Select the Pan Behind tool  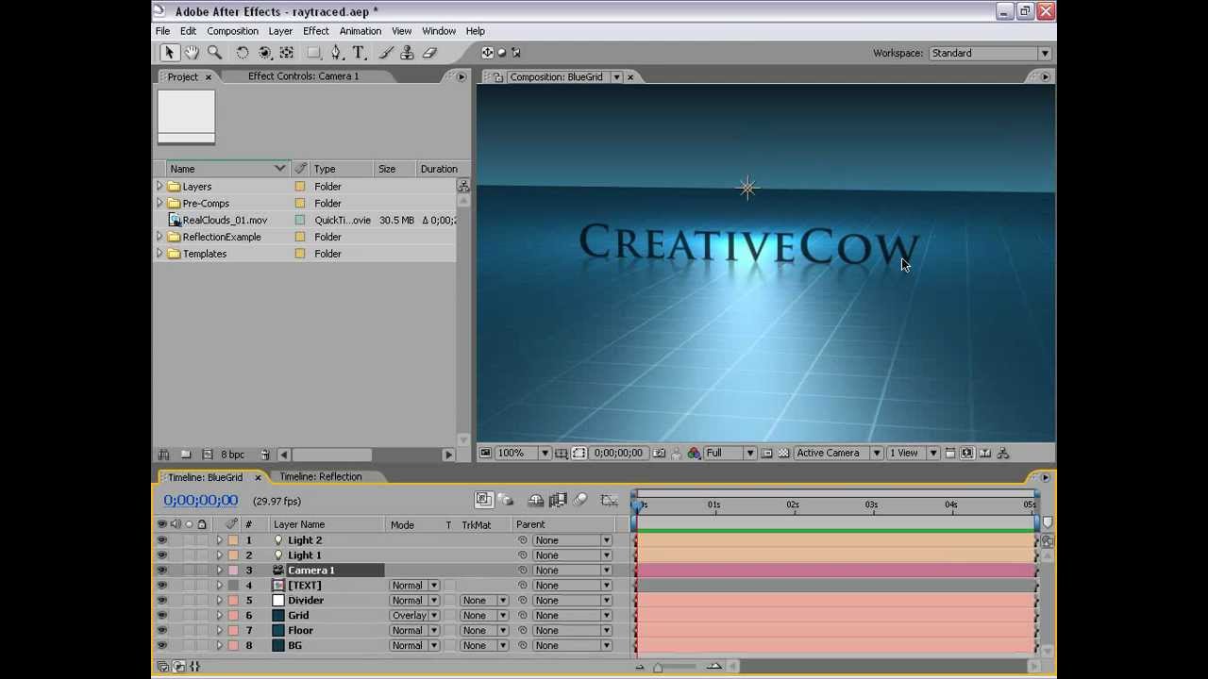pos(287,53)
